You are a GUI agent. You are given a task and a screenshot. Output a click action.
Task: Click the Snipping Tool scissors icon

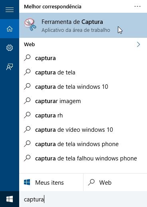pos(30,25)
